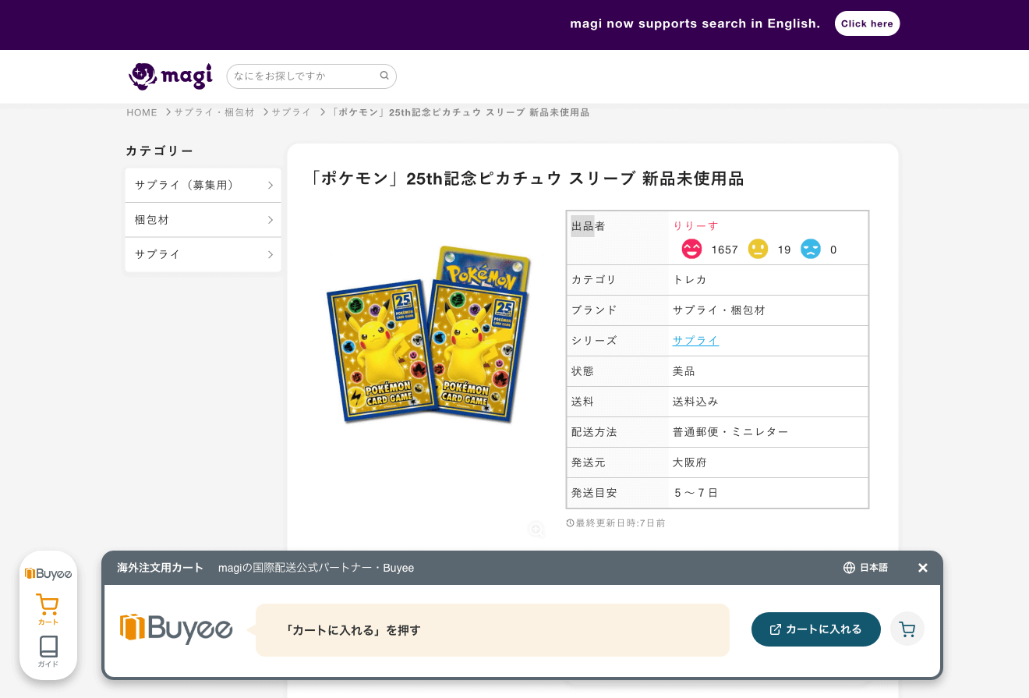Click the Pikachu sleeves product image

(430, 336)
